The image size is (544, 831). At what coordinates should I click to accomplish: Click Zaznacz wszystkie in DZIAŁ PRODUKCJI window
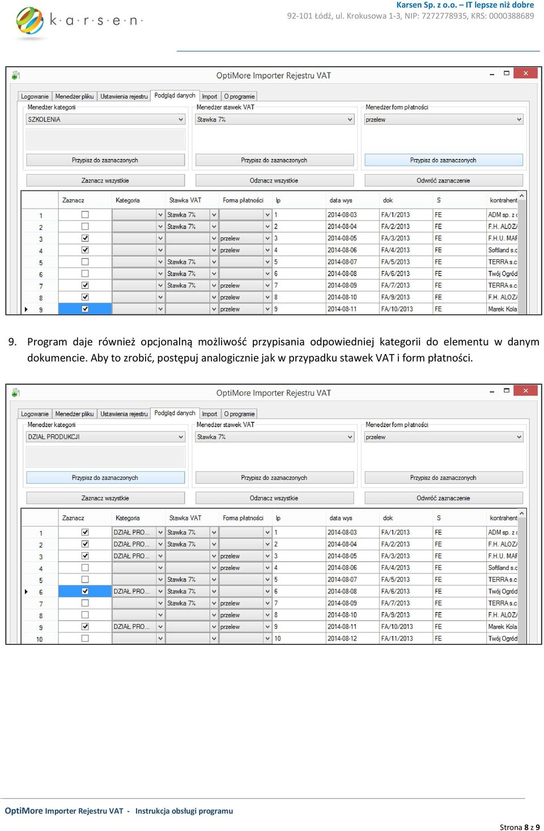105,498
